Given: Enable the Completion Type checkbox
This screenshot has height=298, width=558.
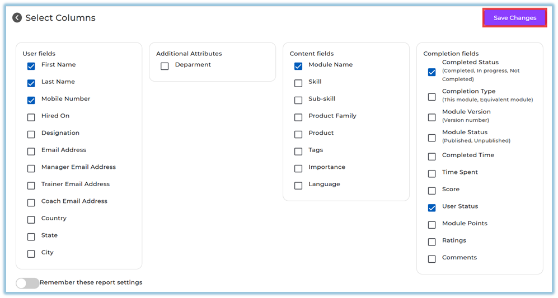Looking at the screenshot, I should 432,97.
